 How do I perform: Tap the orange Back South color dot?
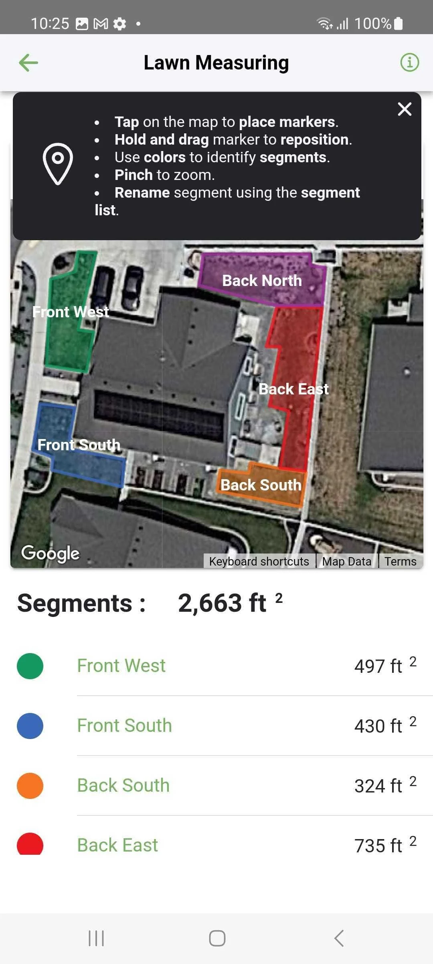pyautogui.click(x=30, y=786)
